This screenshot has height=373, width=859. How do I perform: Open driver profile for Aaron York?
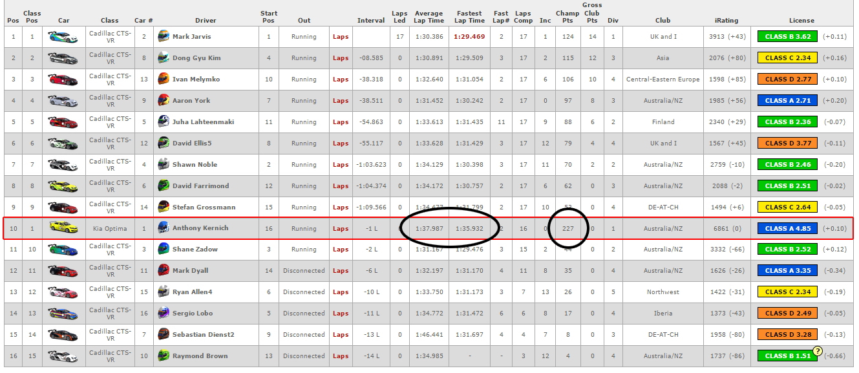tap(191, 101)
